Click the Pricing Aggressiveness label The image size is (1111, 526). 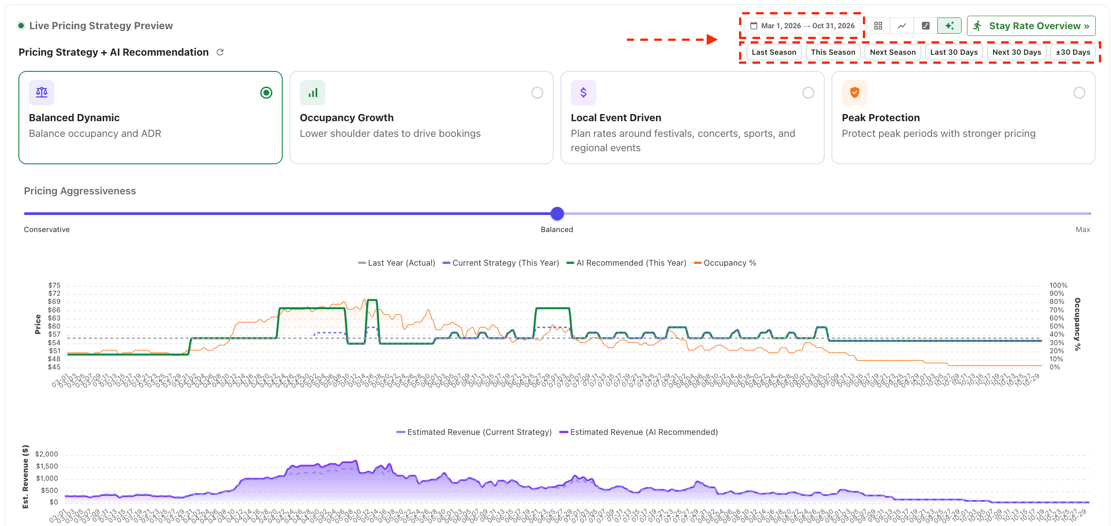coord(80,191)
